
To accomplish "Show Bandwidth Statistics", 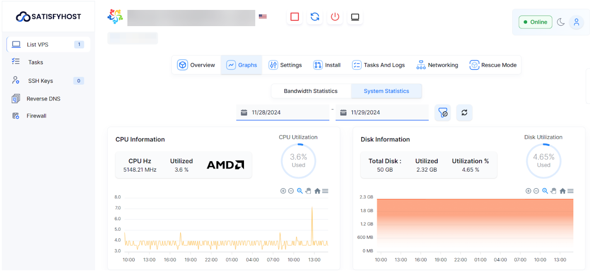I will pos(311,91).
